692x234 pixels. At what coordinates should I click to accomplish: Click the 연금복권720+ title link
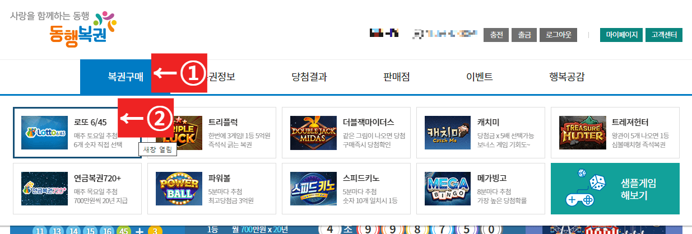pyautogui.click(x=97, y=178)
